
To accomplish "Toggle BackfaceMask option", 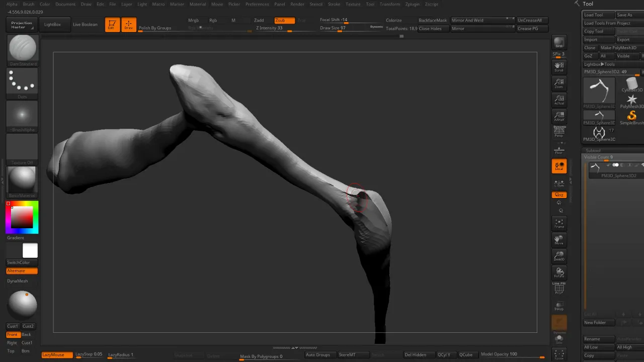I will pyautogui.click(x=433, y=21).
